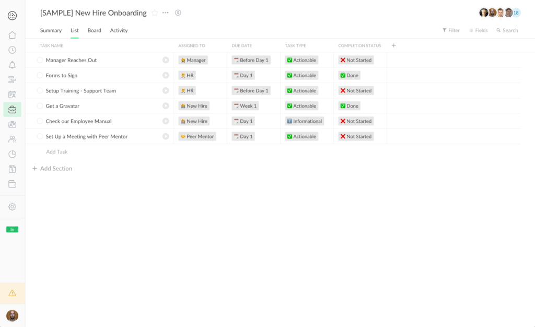Click the warning triangle near the sidebar bottom
Viewport: 535px width, 327px height.
tap(12, 293)
